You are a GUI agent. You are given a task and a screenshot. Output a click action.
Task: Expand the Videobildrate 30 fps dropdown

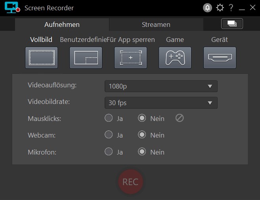click(x=161, y=103)
